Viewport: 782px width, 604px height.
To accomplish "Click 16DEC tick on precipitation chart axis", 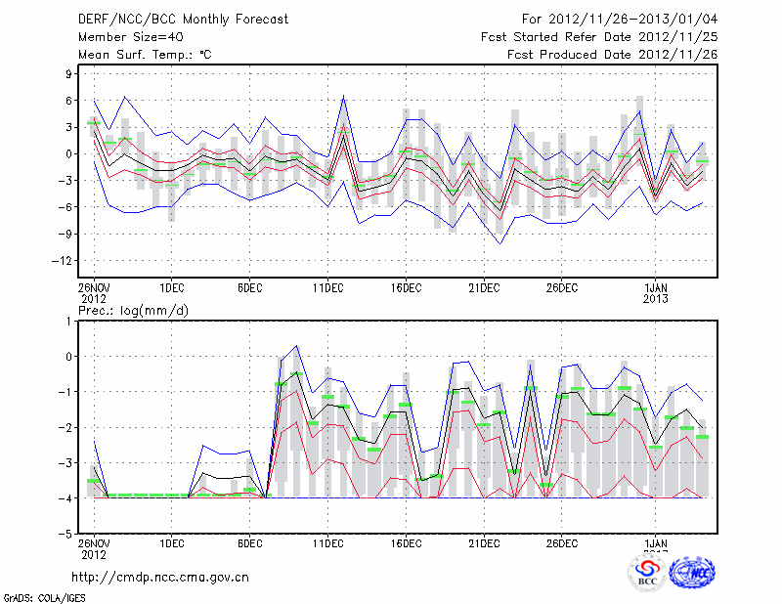I will (406, 542).
